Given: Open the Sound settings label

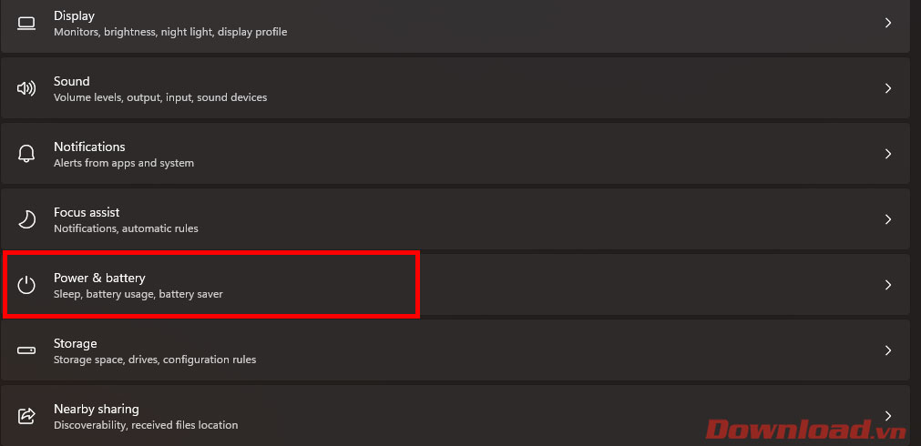Looking at the screenshot, I should click(72, 81).
